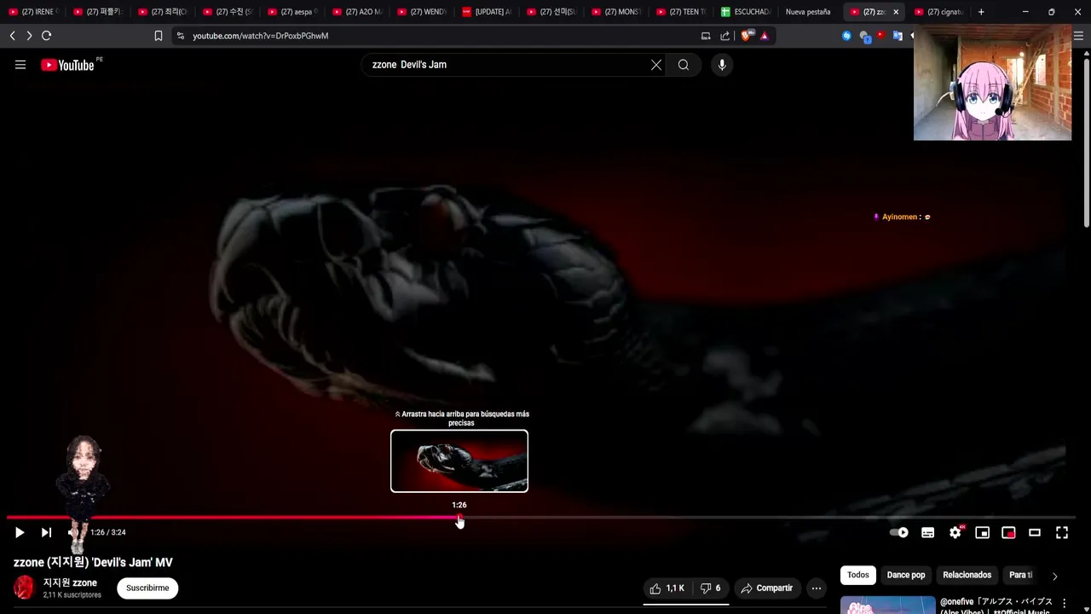
Task: Click the 1:26 / 3:24 time display
Action: [108, 532]
